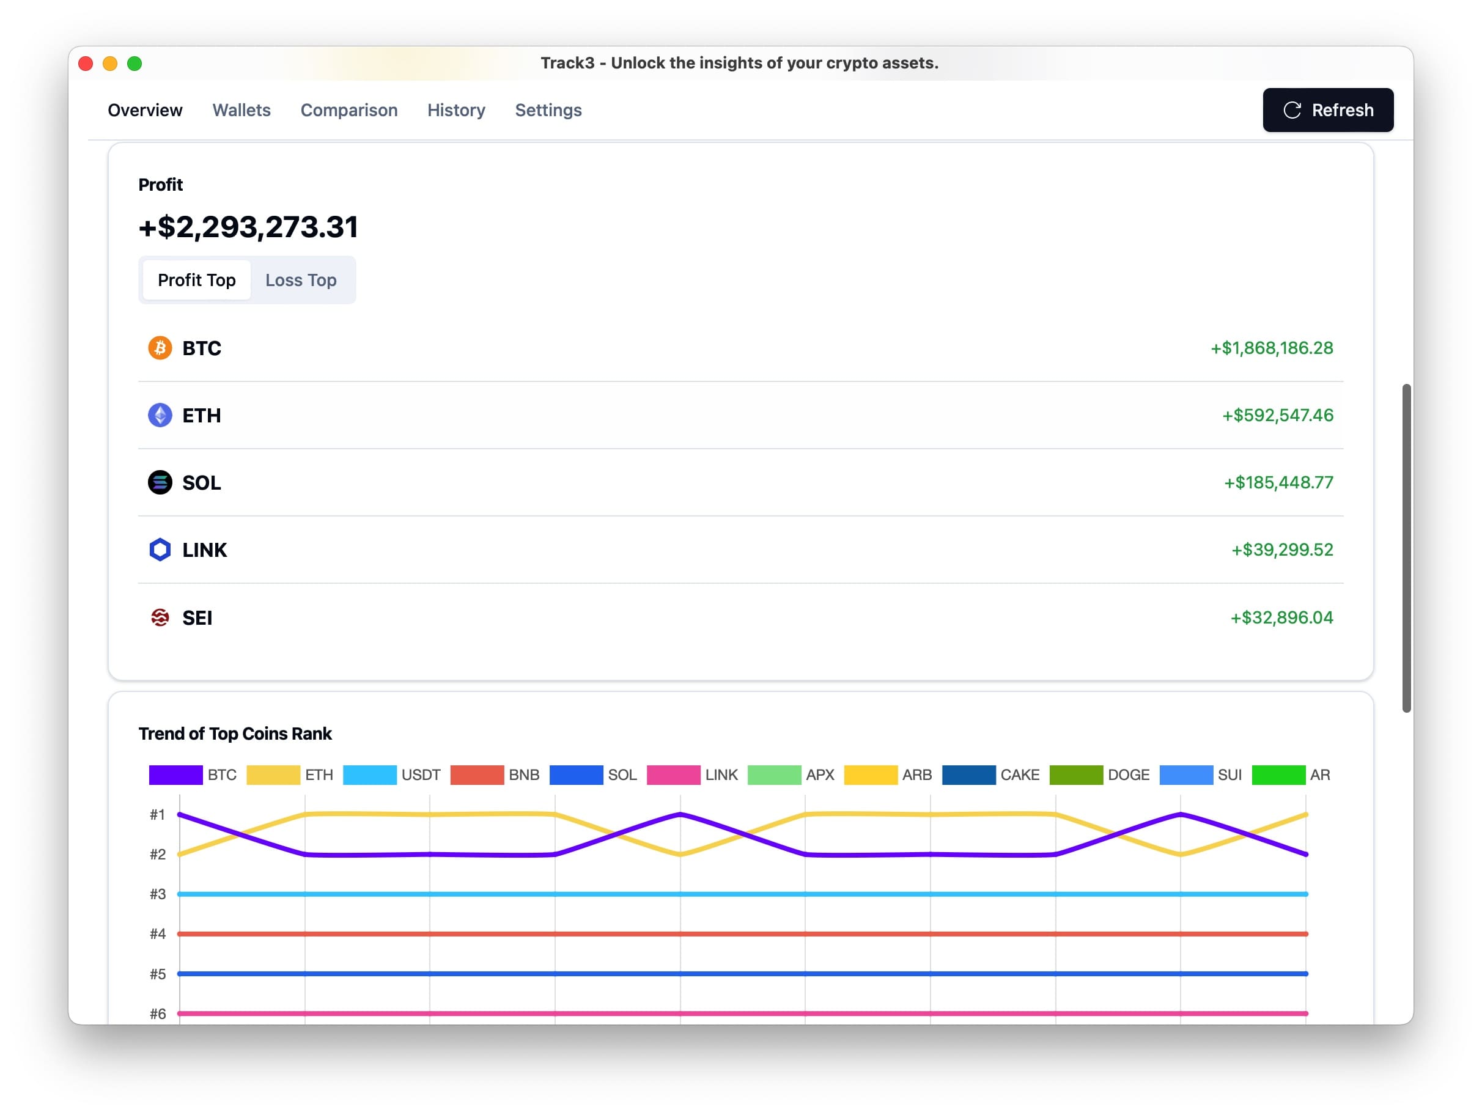Click ETH profit value +$592,547.46
The width and height of the screenshot is (1482, 1115).
[x=1277, y=415]
